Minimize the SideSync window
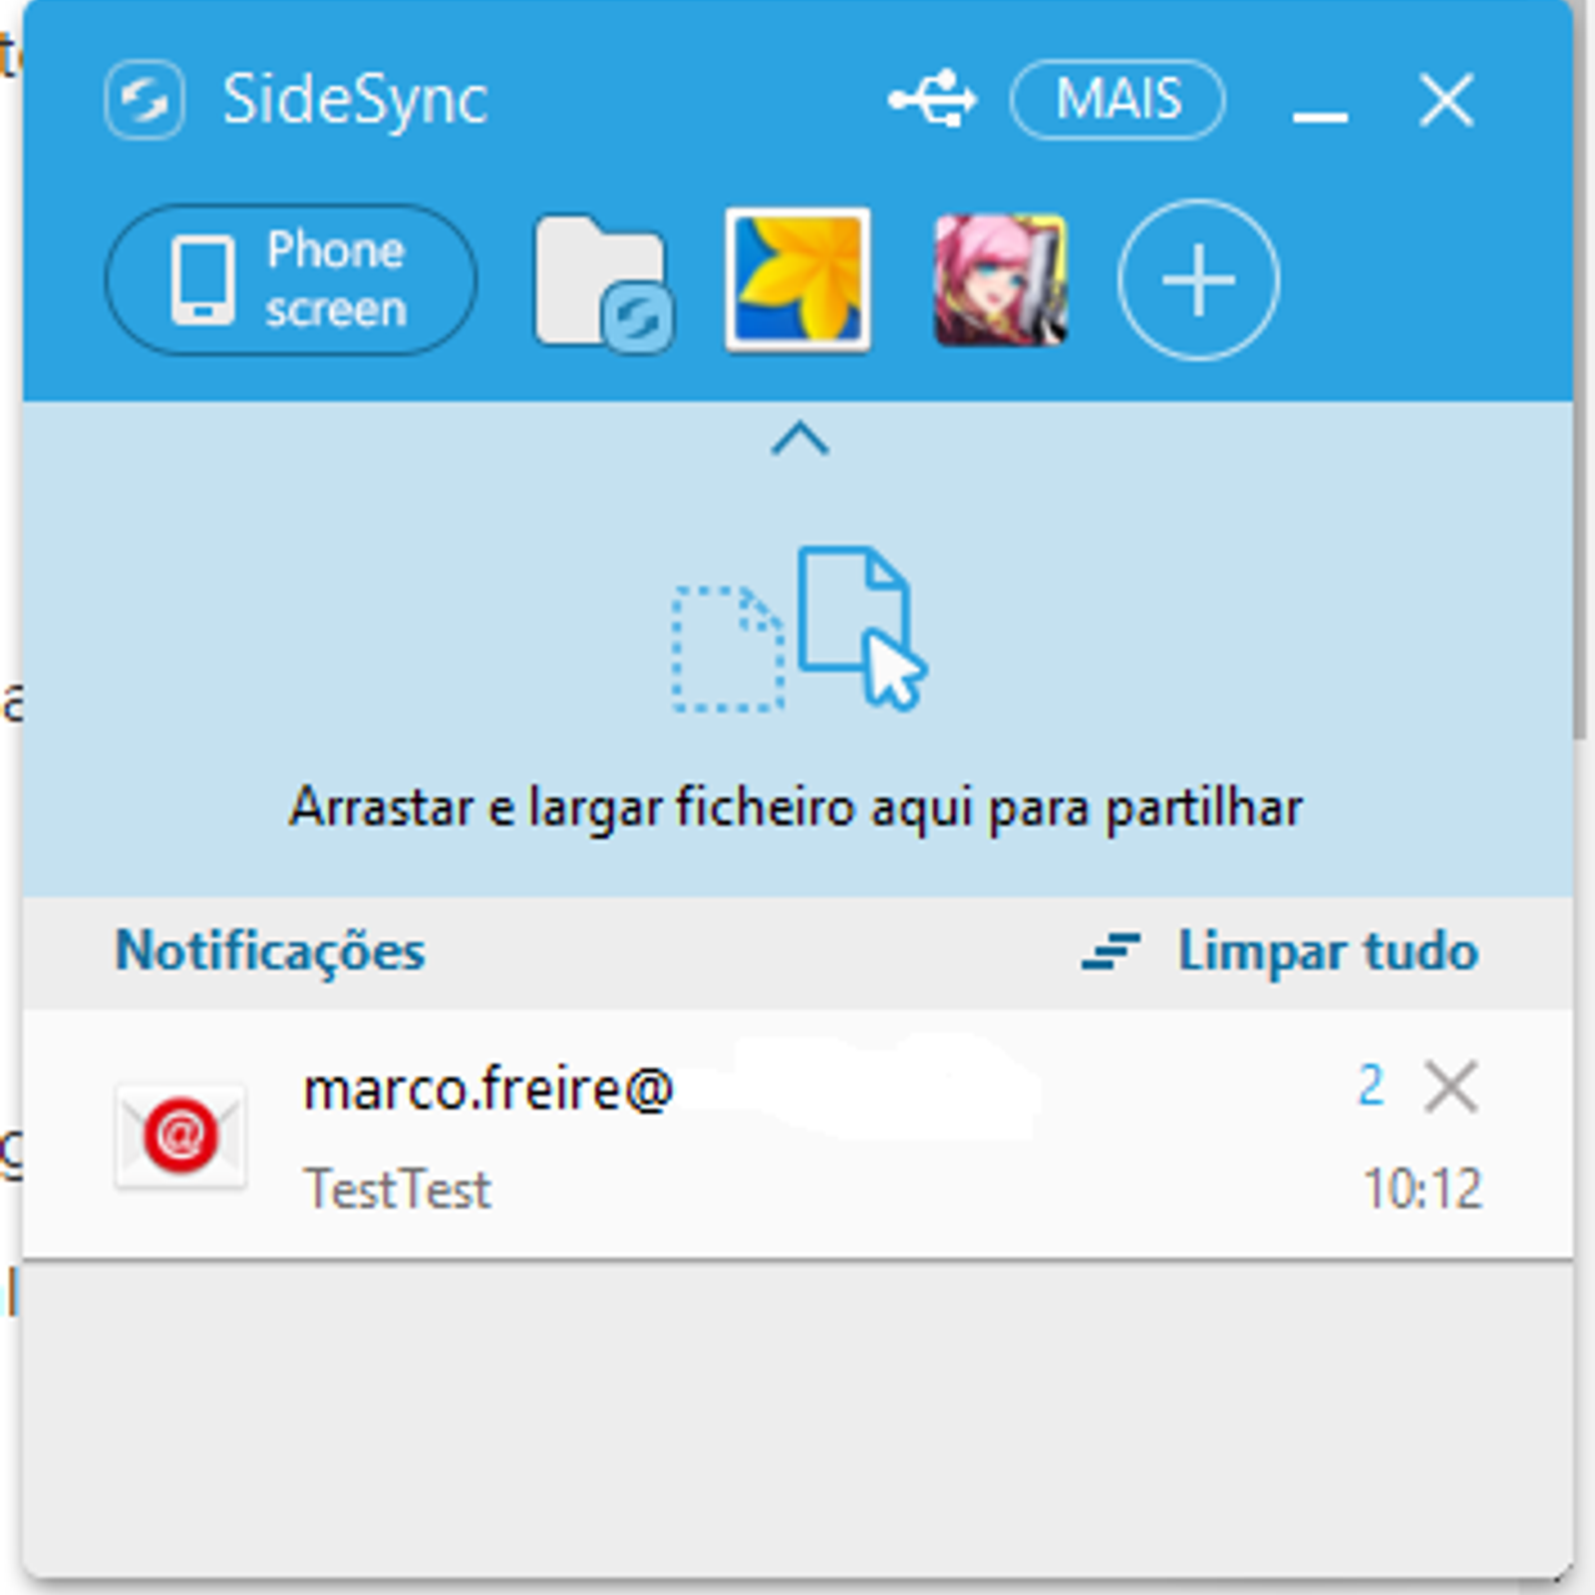The height and width of the screenshot is (1595, 1595). (x=1320, y=116)
